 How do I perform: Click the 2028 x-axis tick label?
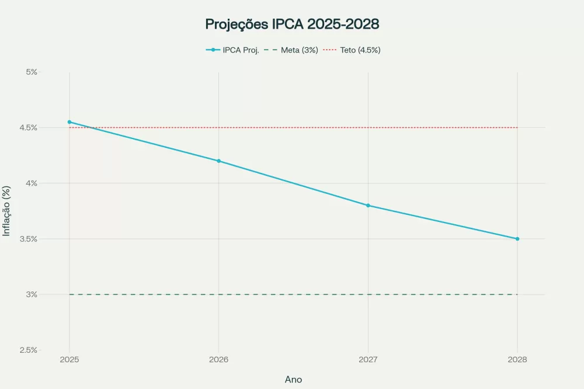pos(517,360)
